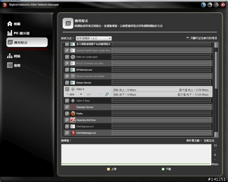Click the application list scrollbar thumb
Viewport: 228px width, 182px height.
216,70
